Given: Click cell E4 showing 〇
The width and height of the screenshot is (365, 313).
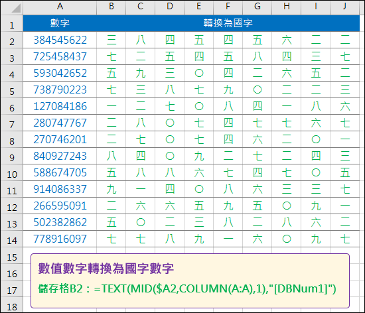Looking at the screenshot, I should [199, 73].
